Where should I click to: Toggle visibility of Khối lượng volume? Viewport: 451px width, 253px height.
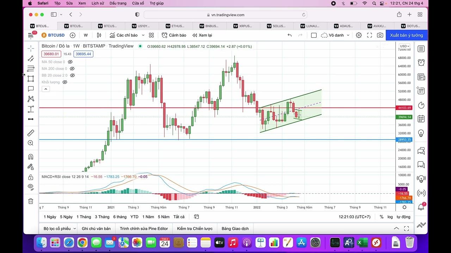(65, 82)
